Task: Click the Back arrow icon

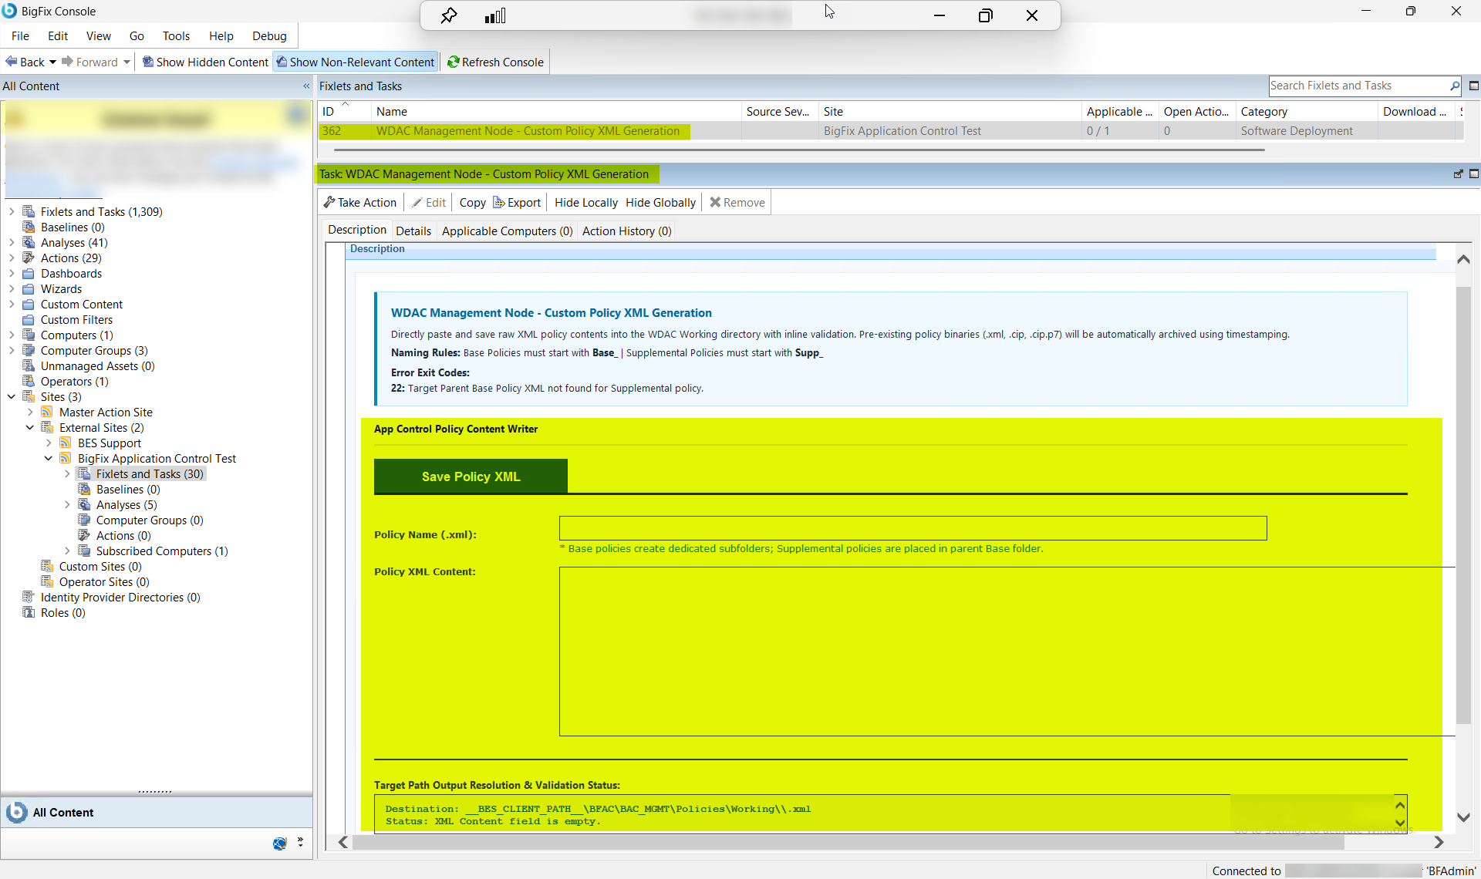Action: 12,62
